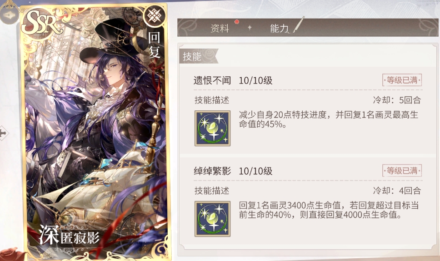Image resolution: width=440 pixels, height=261 pixels.
Task: Click the quill pen icon beside 能力
Action: [299, 25]
